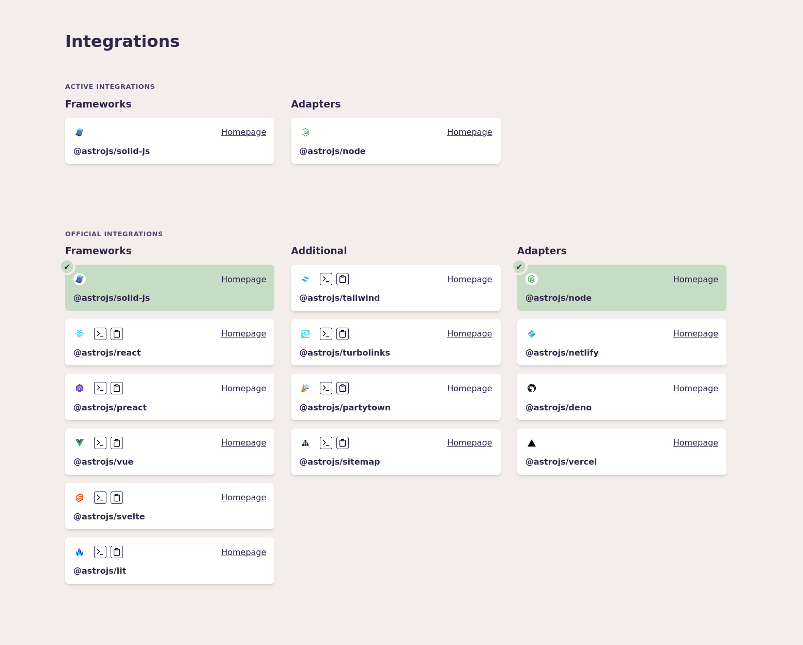This screenshot has width=803, height=645.
Task: Select the @astrojs/tailwind card name
Action: pyautogui.click(x=339, y=298)
